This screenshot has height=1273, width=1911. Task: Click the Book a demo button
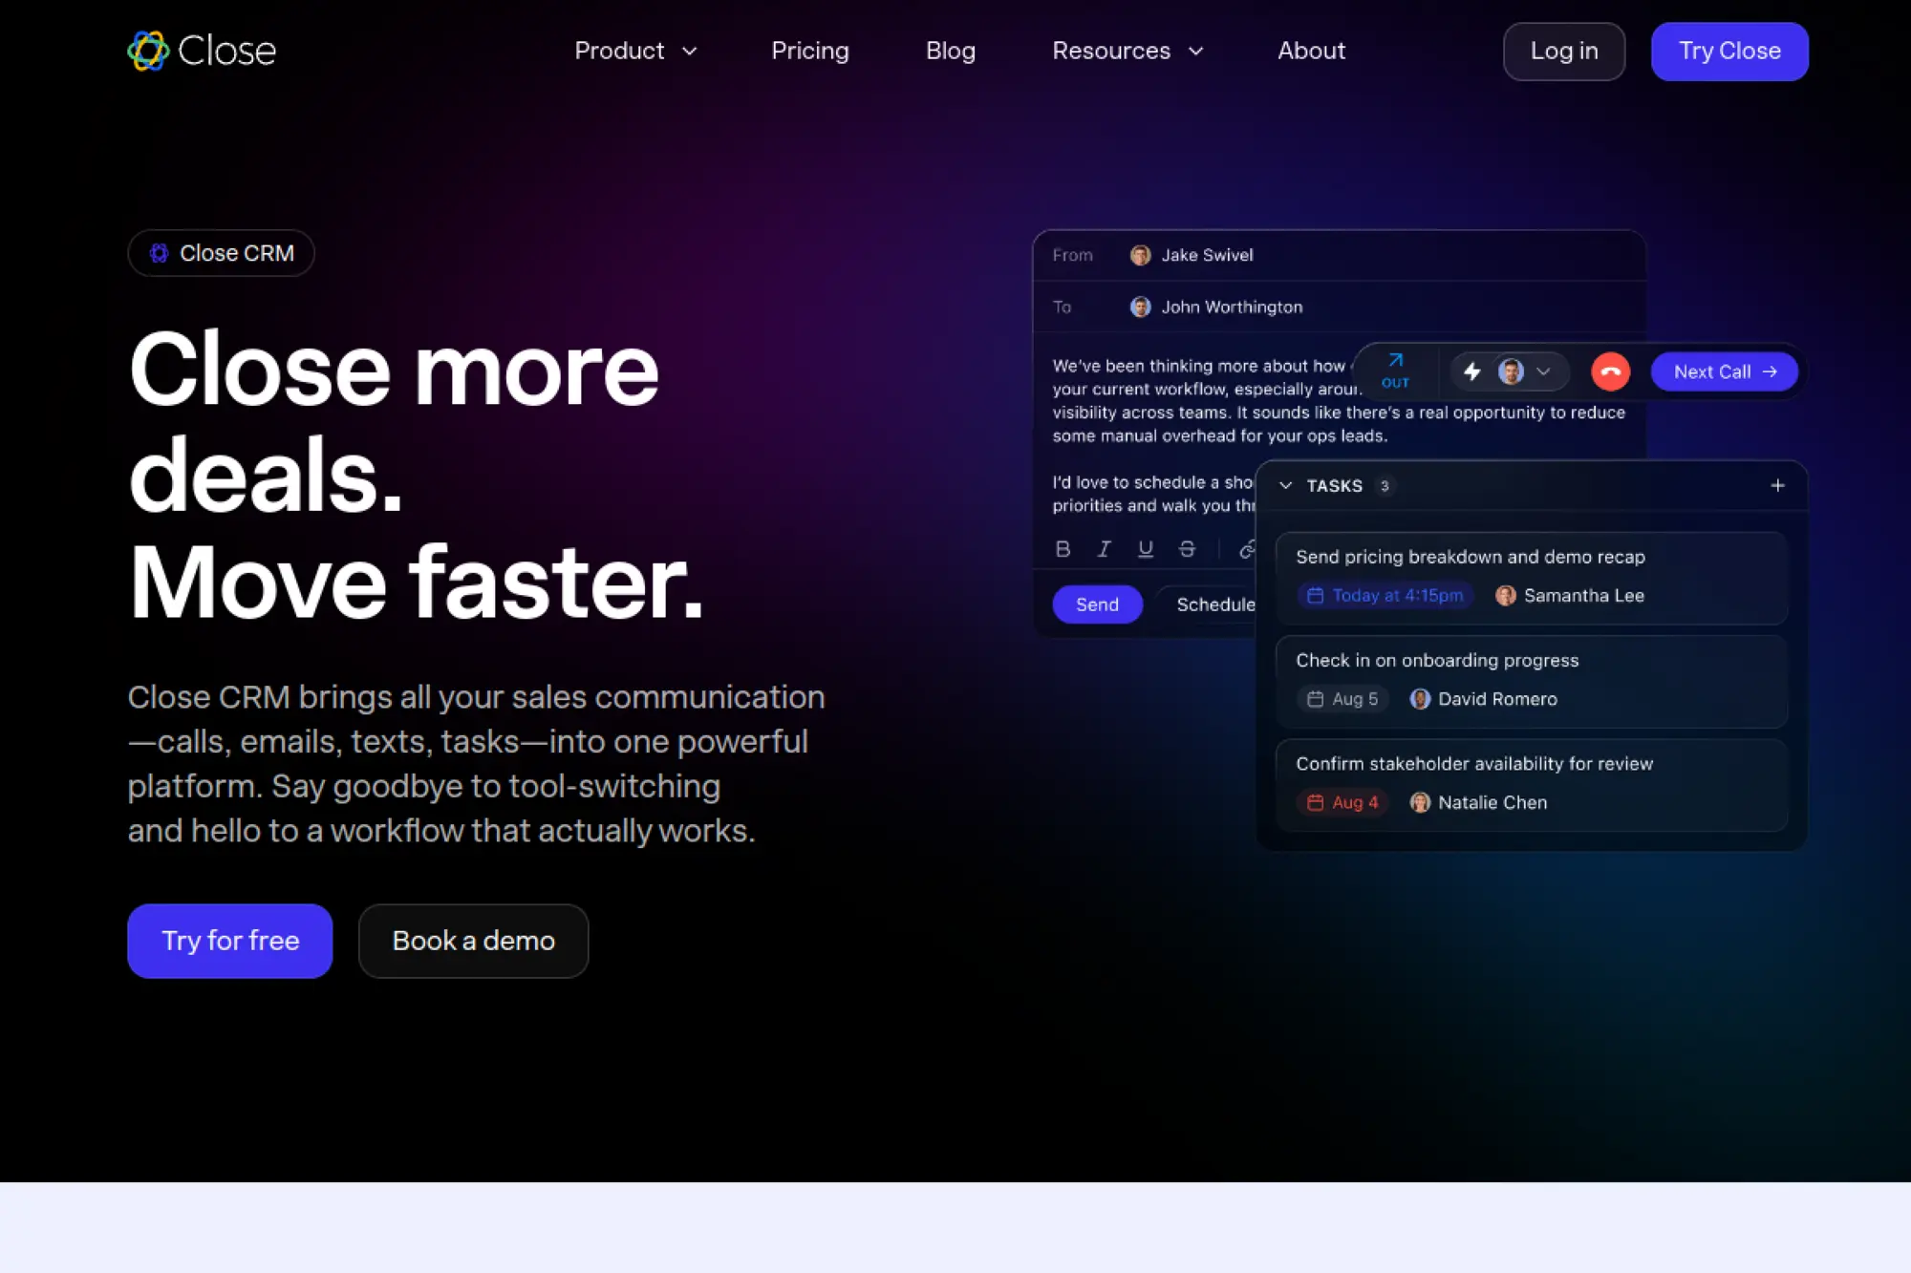(473, 941)
